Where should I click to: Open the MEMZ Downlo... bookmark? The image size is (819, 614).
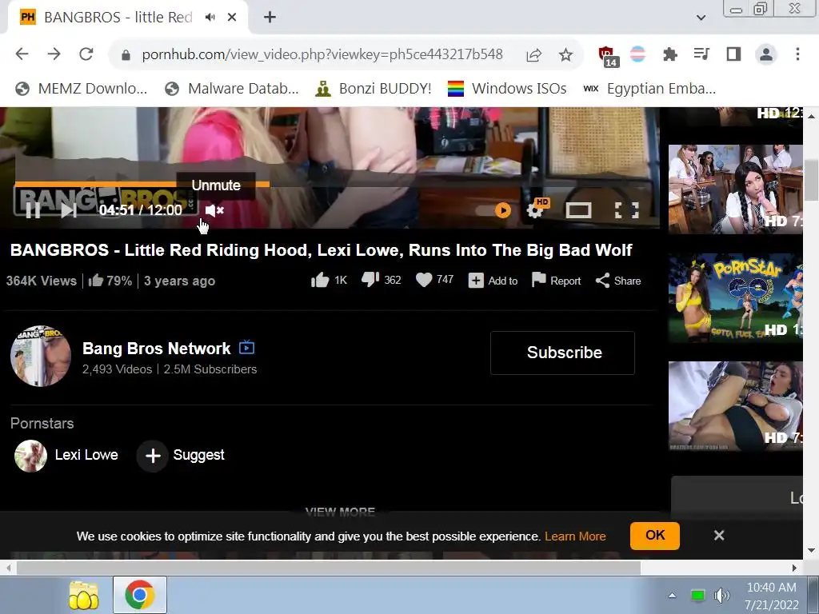click(81, 89)
